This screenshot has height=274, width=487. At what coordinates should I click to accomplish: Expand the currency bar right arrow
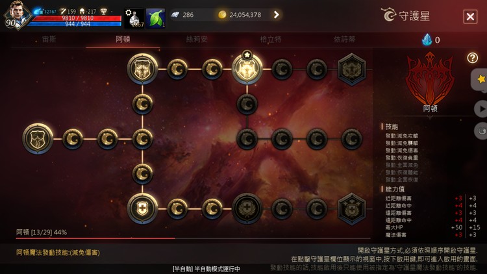pos(276,14)
